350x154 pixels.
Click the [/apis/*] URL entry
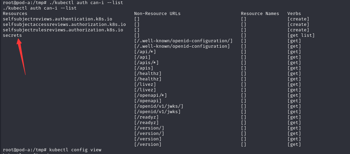tap(146, 63)
